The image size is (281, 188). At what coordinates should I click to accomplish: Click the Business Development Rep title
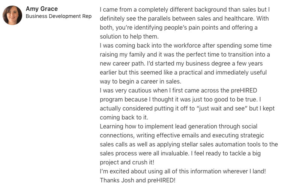click(59, 16)
